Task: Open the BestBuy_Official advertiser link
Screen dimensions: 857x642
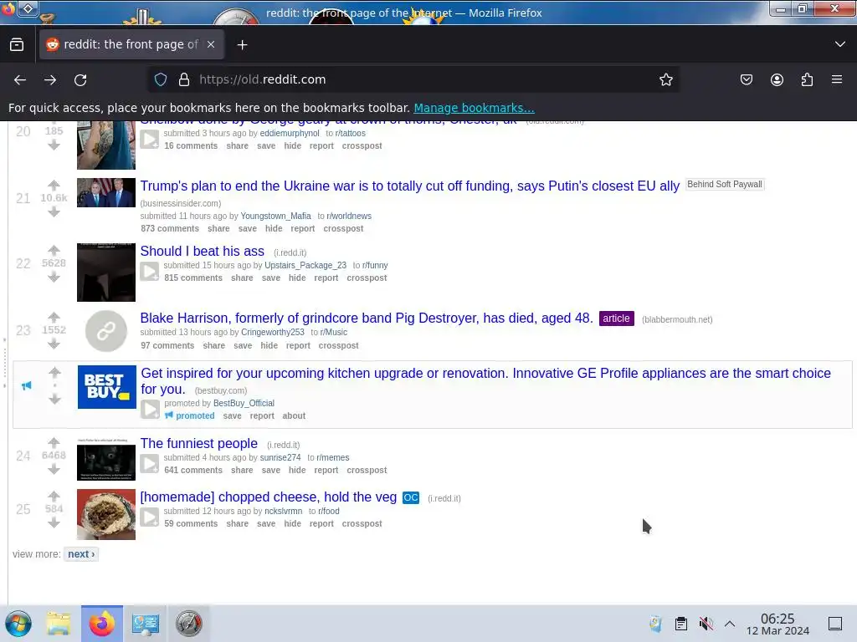Action: 244,404
